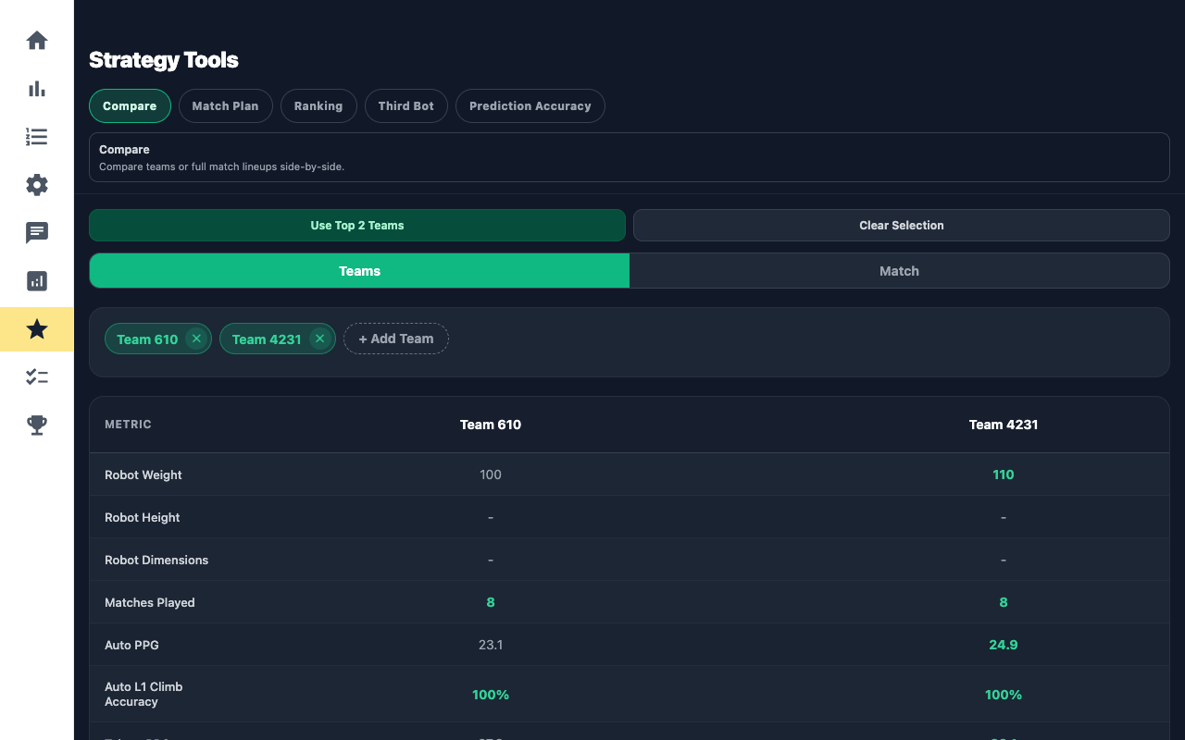Screen dimensions: 1185x740
Task: Click the Matches Played row label
Action: 150,602
